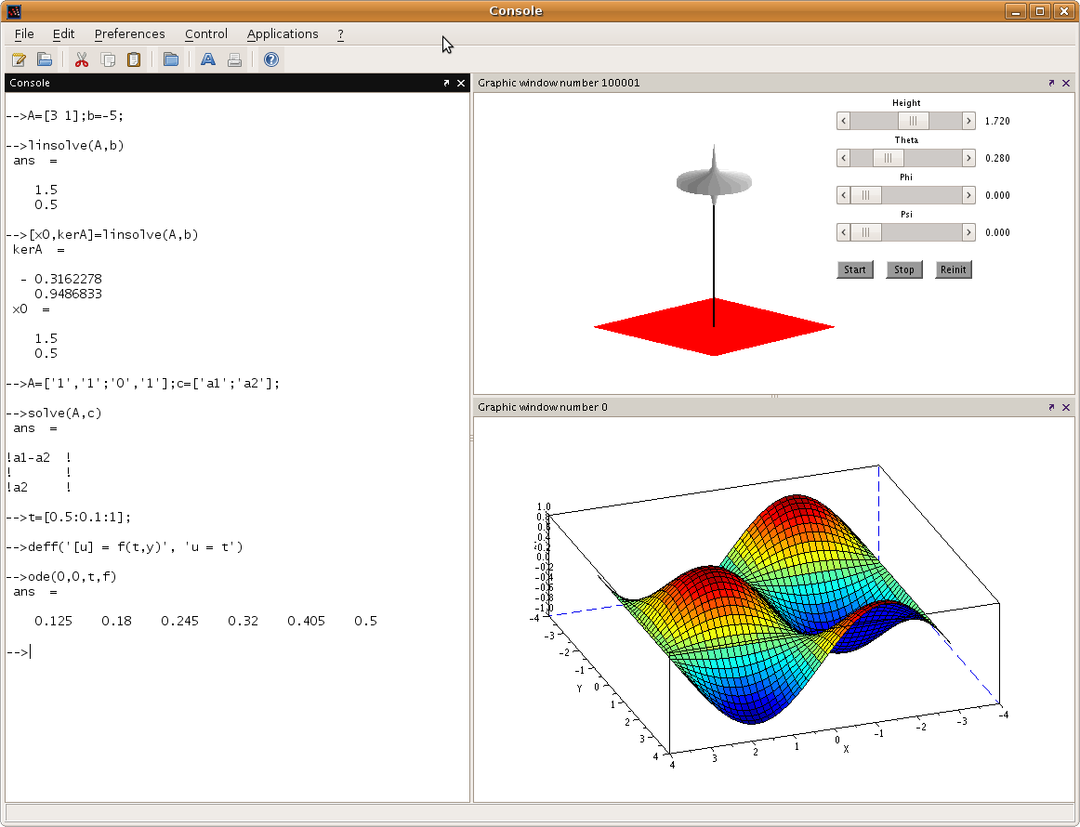
Task: Open the File menu
Action: (23, 33)
